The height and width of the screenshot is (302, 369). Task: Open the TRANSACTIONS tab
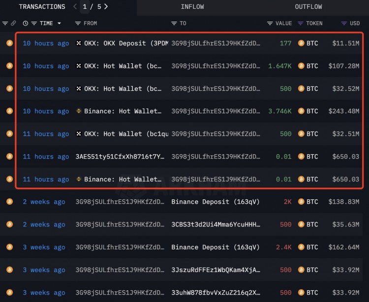[x=42, y=7]
